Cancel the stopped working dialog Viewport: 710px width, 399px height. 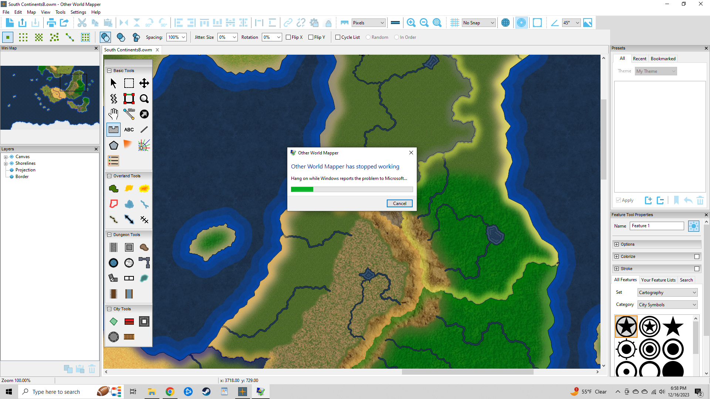[x=399, y=204]
